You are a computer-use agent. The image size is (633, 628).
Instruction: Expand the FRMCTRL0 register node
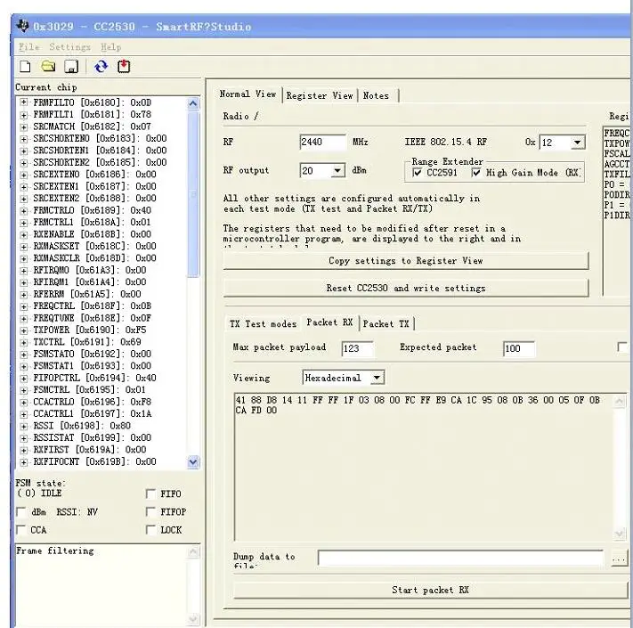click(x=24, y=210)
